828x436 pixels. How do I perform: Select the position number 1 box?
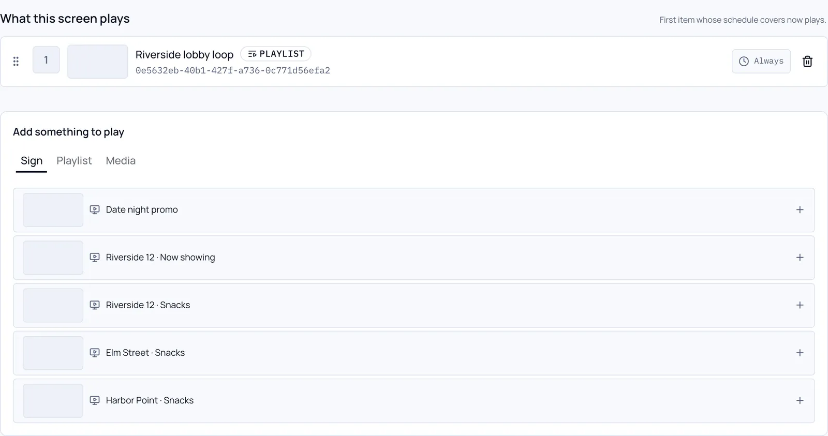[x=46, y=60]
